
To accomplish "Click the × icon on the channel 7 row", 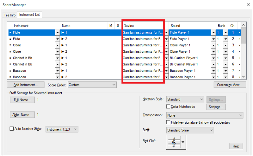I will point(239,70).
